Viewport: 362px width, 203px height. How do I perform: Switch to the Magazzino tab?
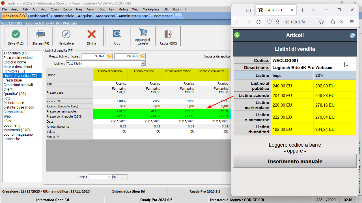(105, 16)
